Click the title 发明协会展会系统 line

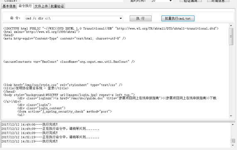coord(36,88)
